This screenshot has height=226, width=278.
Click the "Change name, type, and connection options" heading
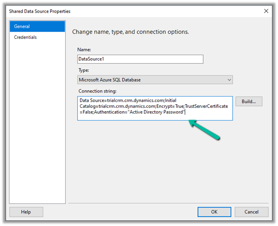(130, 32)
